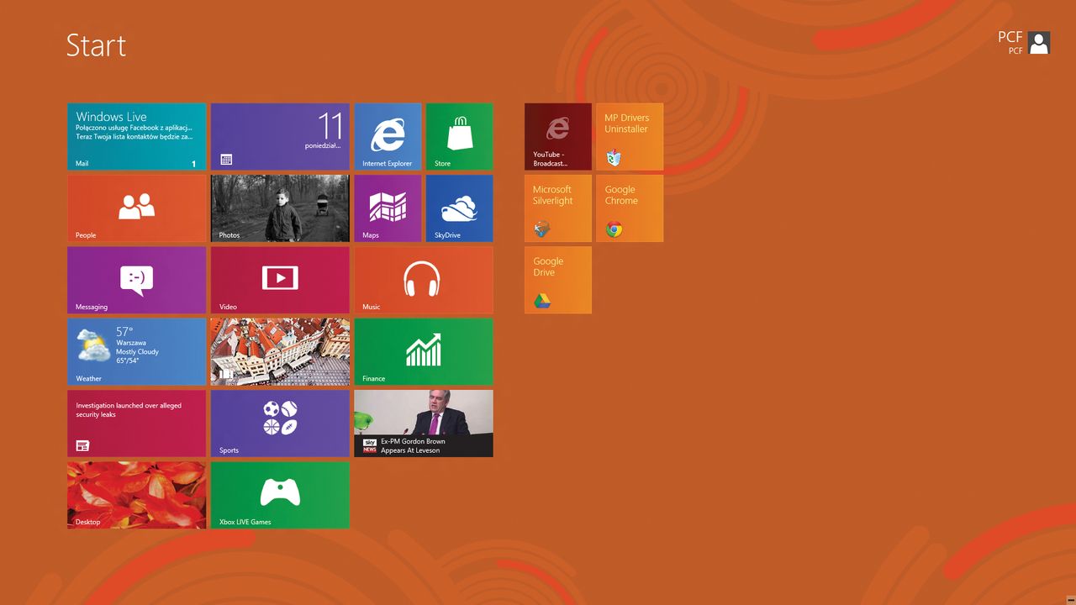Open the Music headphones tile
Screen dimensions: 1076x605
(x=424, y=280)
